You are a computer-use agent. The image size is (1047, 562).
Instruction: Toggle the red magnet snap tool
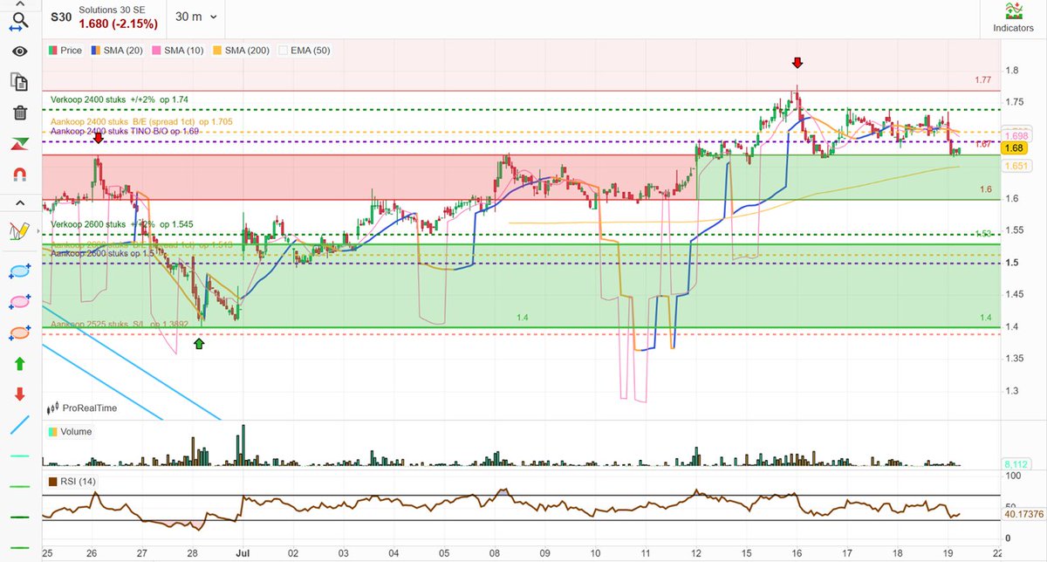click(x=19, y=174)
